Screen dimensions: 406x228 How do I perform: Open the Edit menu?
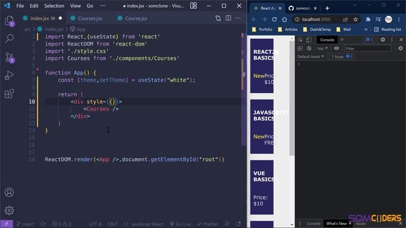[x=34, y=6]
